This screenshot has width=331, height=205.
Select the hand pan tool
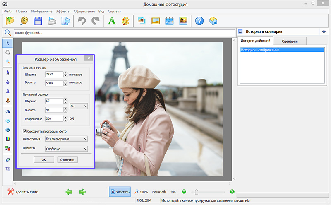point(8,52)
